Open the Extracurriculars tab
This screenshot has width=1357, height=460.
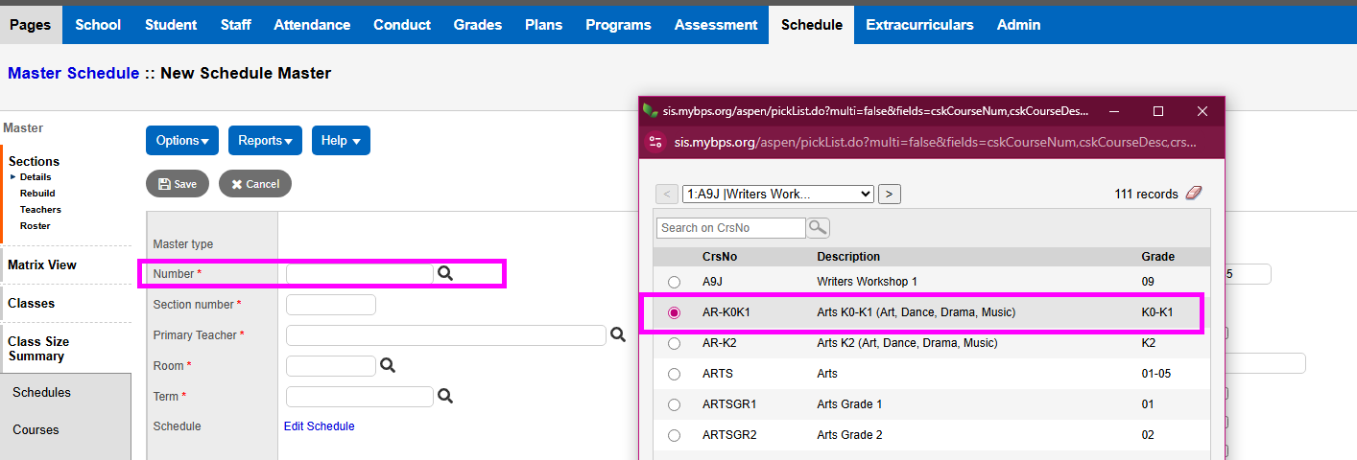tap(919, 25)
